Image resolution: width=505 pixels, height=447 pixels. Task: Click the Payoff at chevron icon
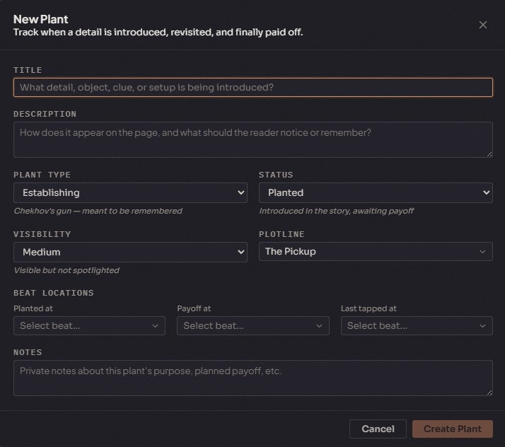319,326
